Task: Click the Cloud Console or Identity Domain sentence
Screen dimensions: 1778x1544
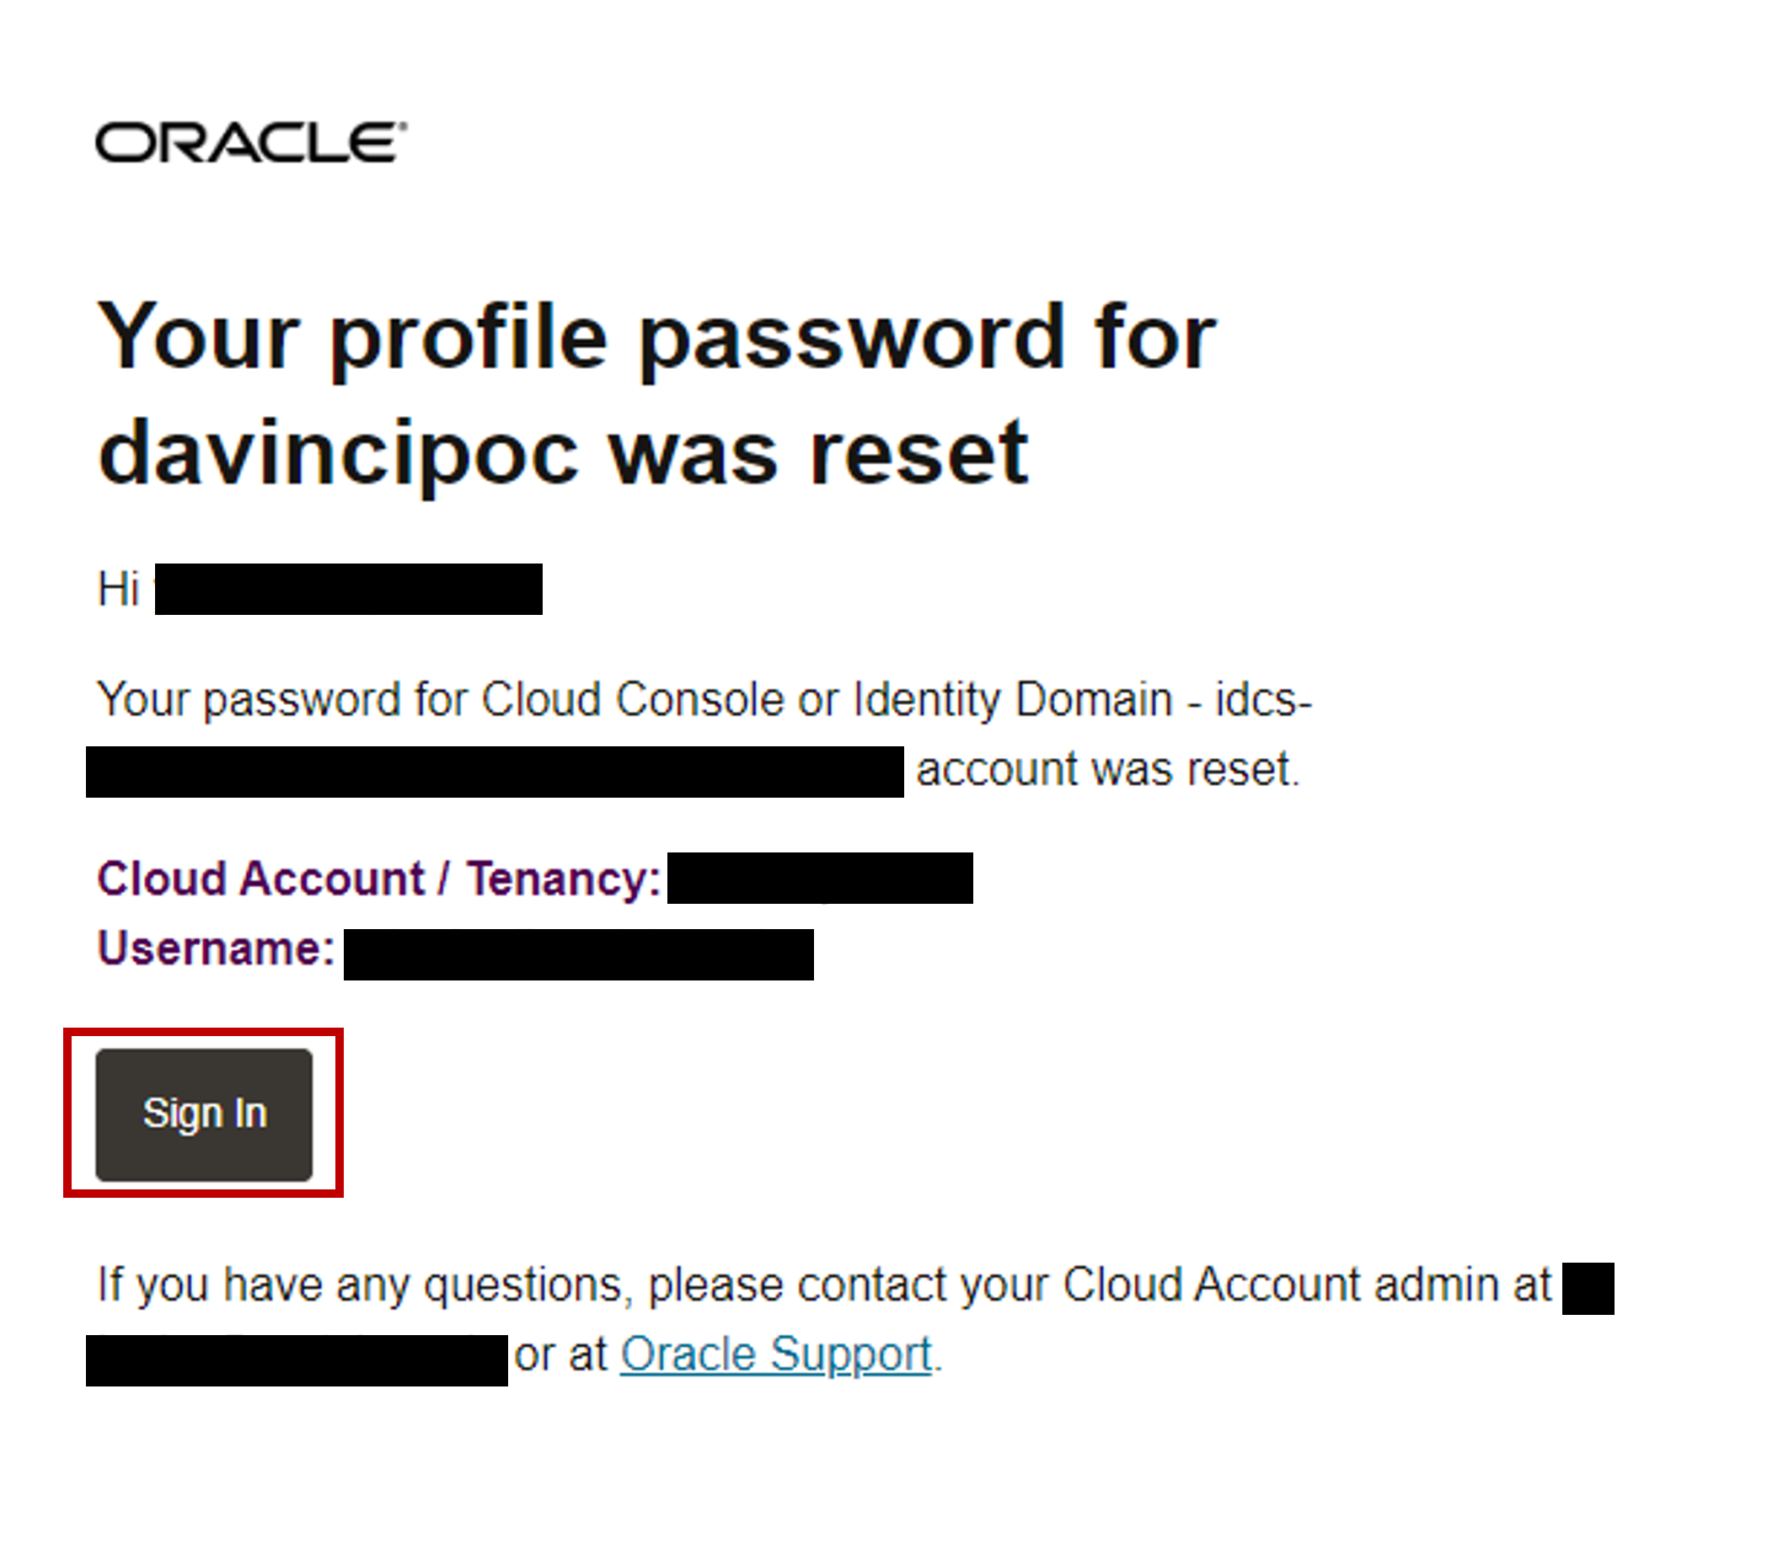Action: 704,700
